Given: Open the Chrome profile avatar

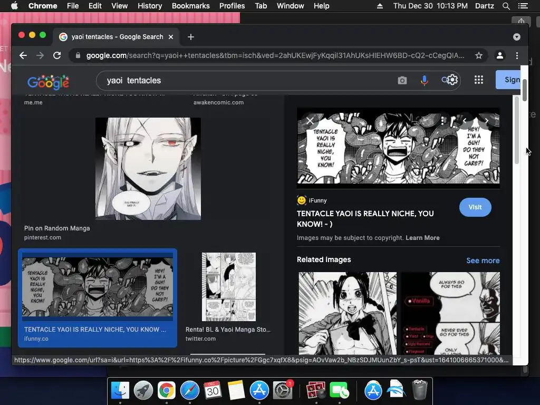Looking at the screenshot, I should [x=500, y=55].
